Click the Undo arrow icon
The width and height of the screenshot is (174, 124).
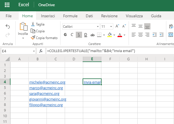[8, 26]
